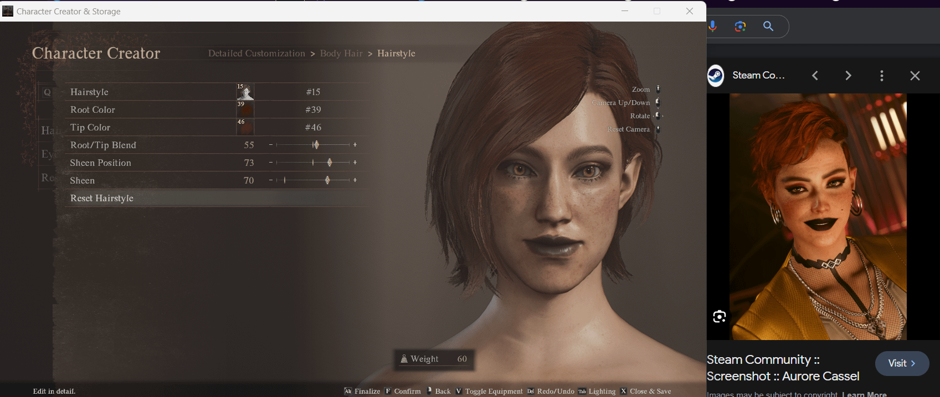Go to Detailed Customization breadcrumb
The image size is (940, 397).
tap(256, 53)
